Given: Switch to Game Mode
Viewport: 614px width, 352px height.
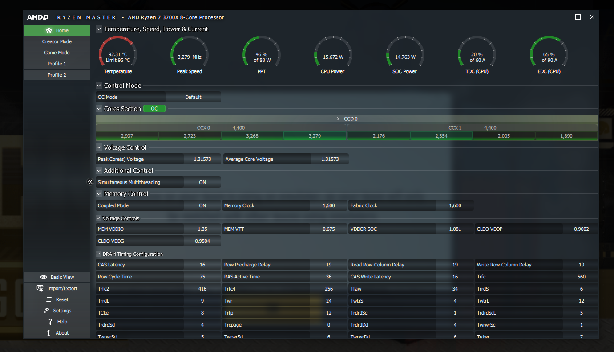Looking at the screenshot, I should point(57,53).
